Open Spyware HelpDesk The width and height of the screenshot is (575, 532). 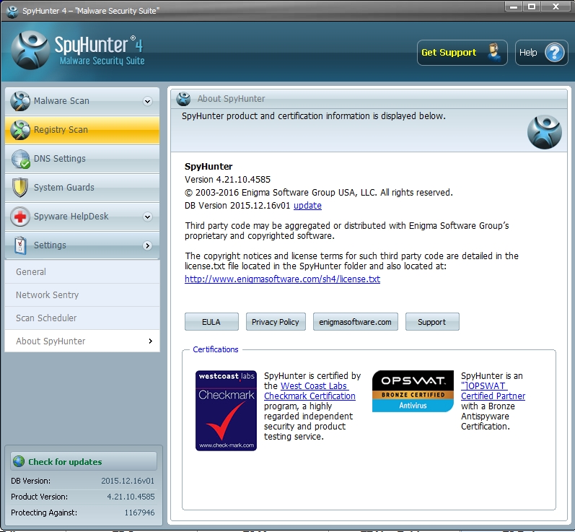(82, 217)
